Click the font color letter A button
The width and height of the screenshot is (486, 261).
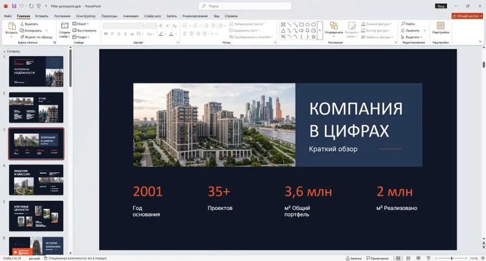[x=171, y=34]
